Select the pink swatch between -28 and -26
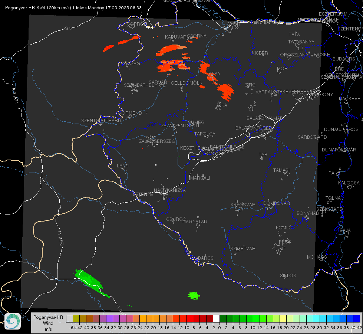Screen dimensions: 363x334 (x=130, y=318)
